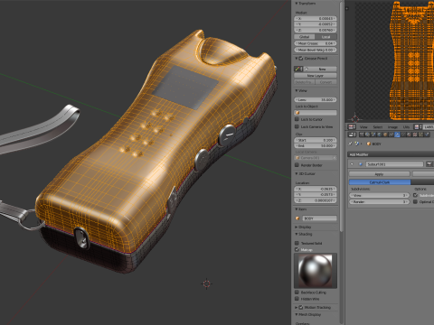Enable the Textured Solid checkbox

297,243
